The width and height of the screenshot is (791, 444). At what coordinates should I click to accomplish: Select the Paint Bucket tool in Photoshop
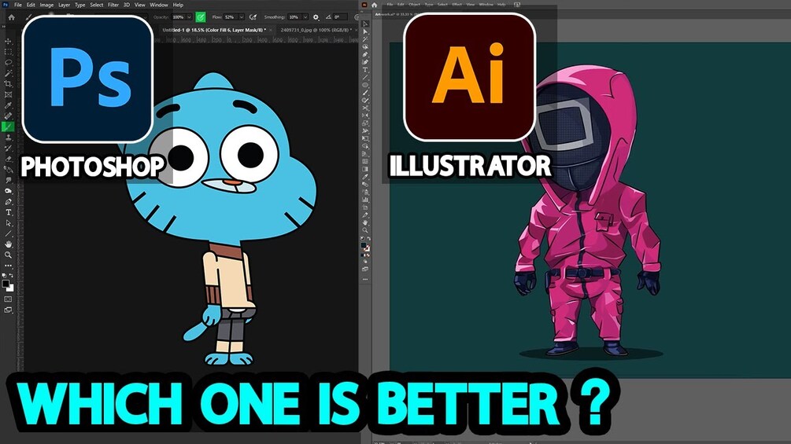pos(8,170)
